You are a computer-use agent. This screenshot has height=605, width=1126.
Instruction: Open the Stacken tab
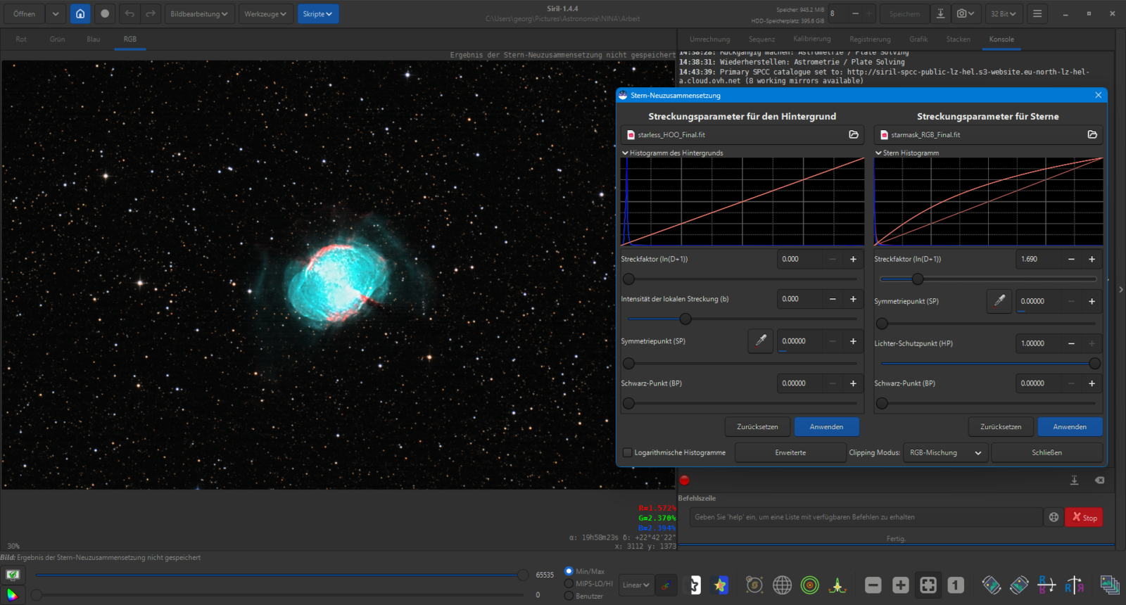958,39
